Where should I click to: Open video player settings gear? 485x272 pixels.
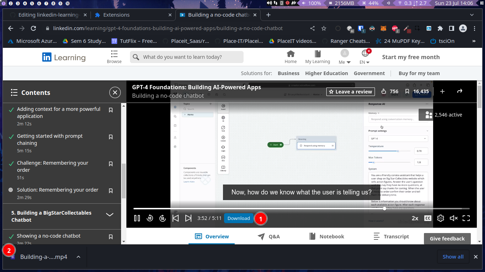(x=441, y=218)
